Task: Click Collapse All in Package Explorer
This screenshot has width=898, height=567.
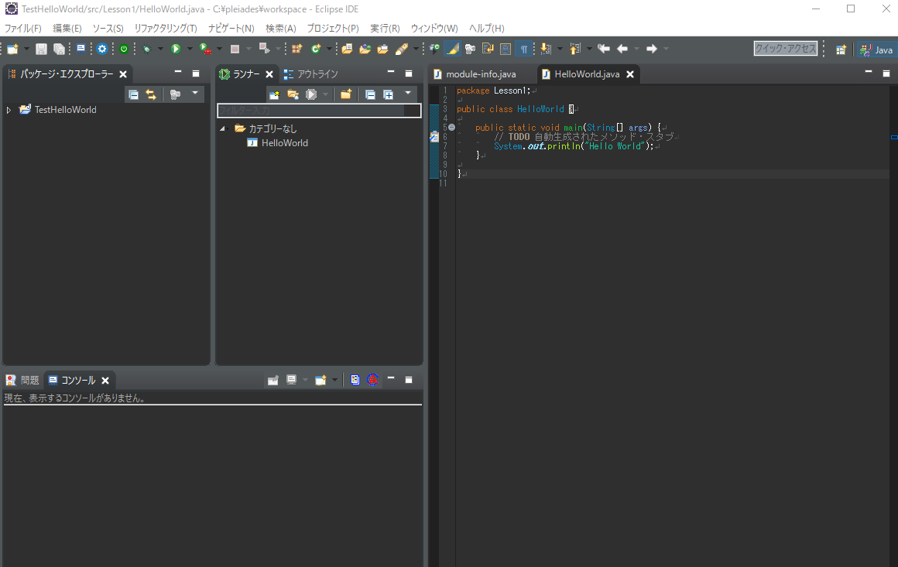Action: [133, 94]
